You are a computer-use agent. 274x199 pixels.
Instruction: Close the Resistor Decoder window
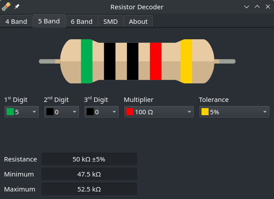pyautogui.click(x=267, y=7)
